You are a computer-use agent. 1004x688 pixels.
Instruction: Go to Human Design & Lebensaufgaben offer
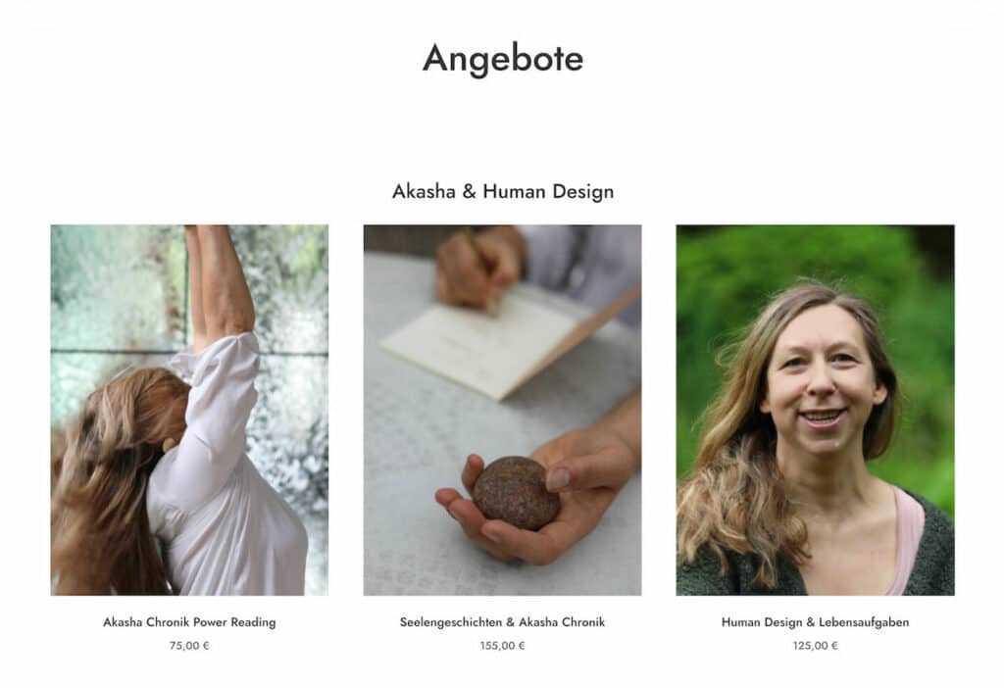tap(815, 622)
